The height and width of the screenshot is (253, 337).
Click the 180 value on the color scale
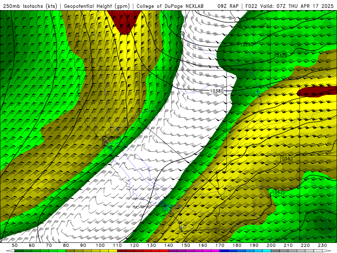237,245
